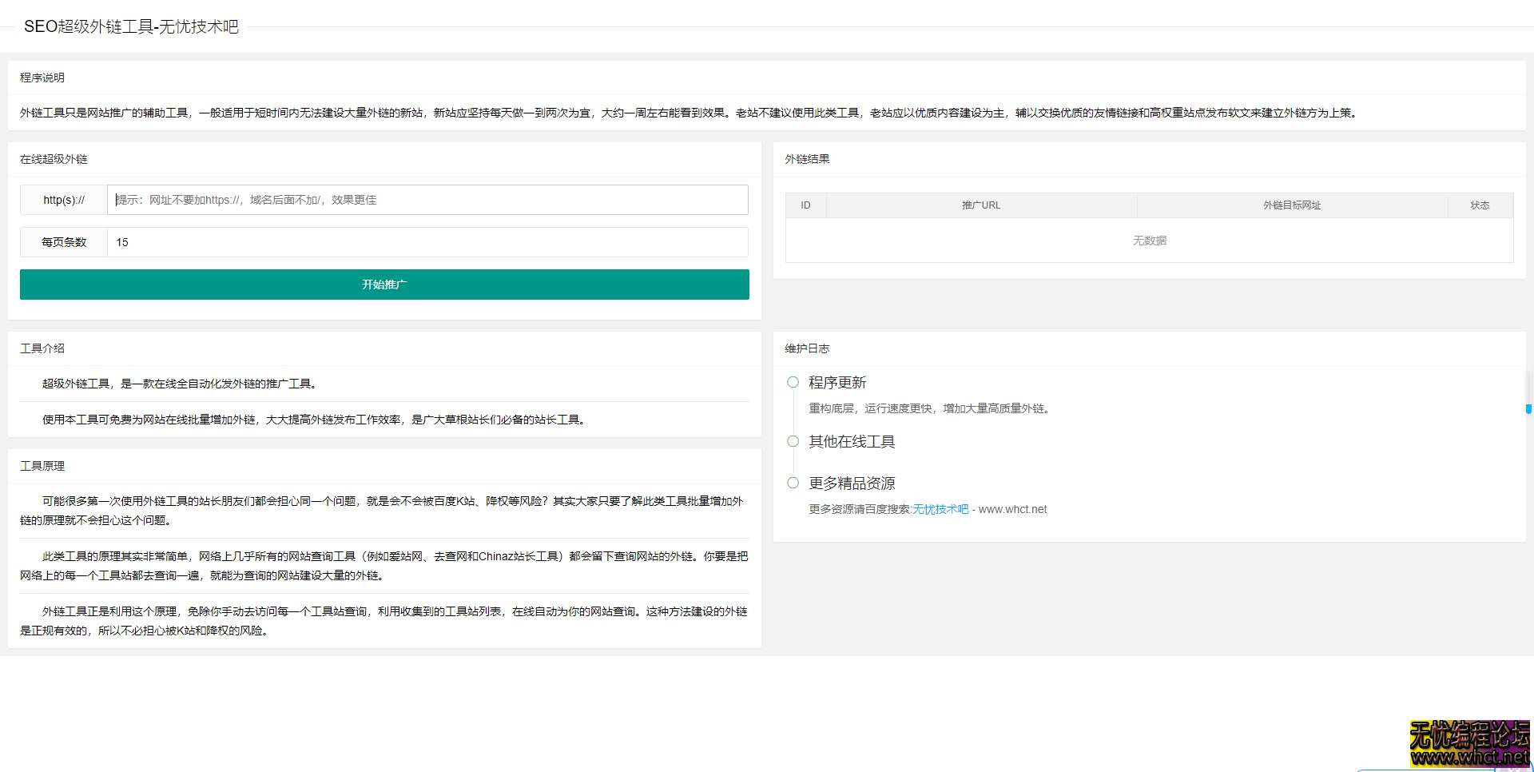Open the 工具原理 section
Image resolution: width=1534 pixels, height=772 pixels.
click(42, 466)
